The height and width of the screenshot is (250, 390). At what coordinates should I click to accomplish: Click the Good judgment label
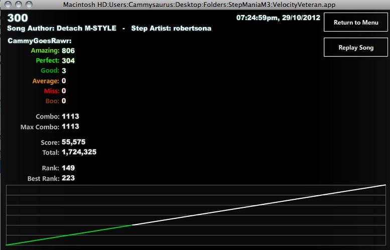tap(50, 71)
